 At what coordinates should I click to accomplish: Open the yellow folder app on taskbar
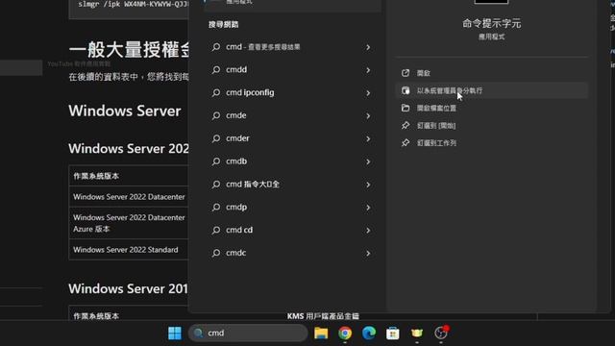point(416,334)
